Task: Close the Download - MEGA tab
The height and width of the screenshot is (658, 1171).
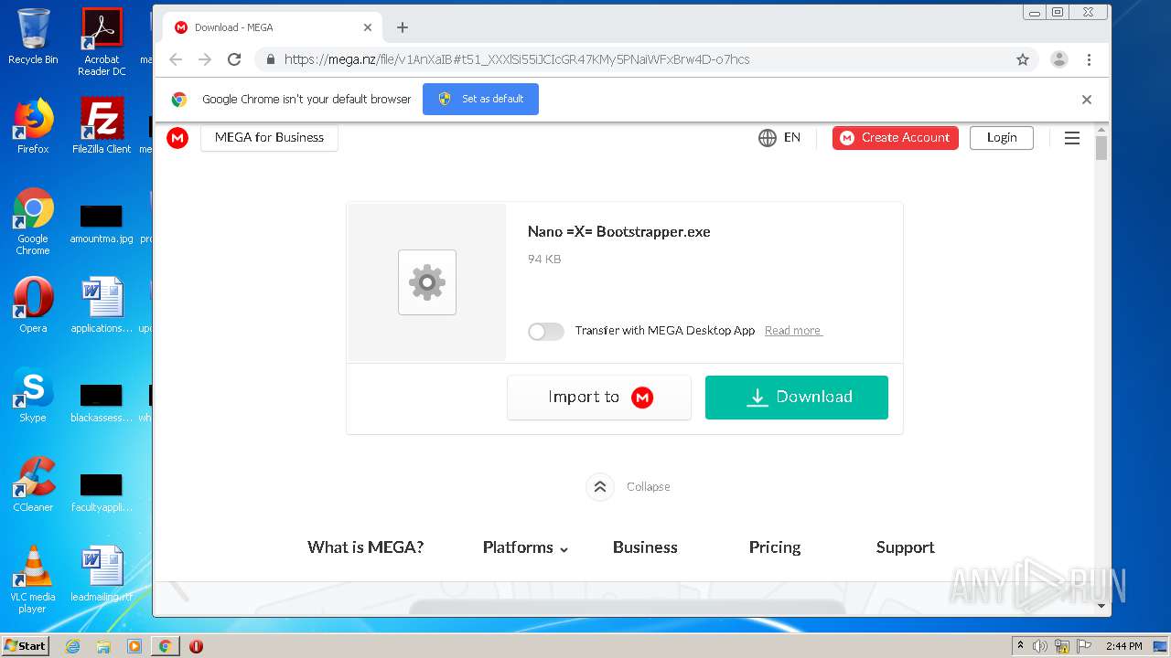Action: pyautogui.click(x=368, y=27)
